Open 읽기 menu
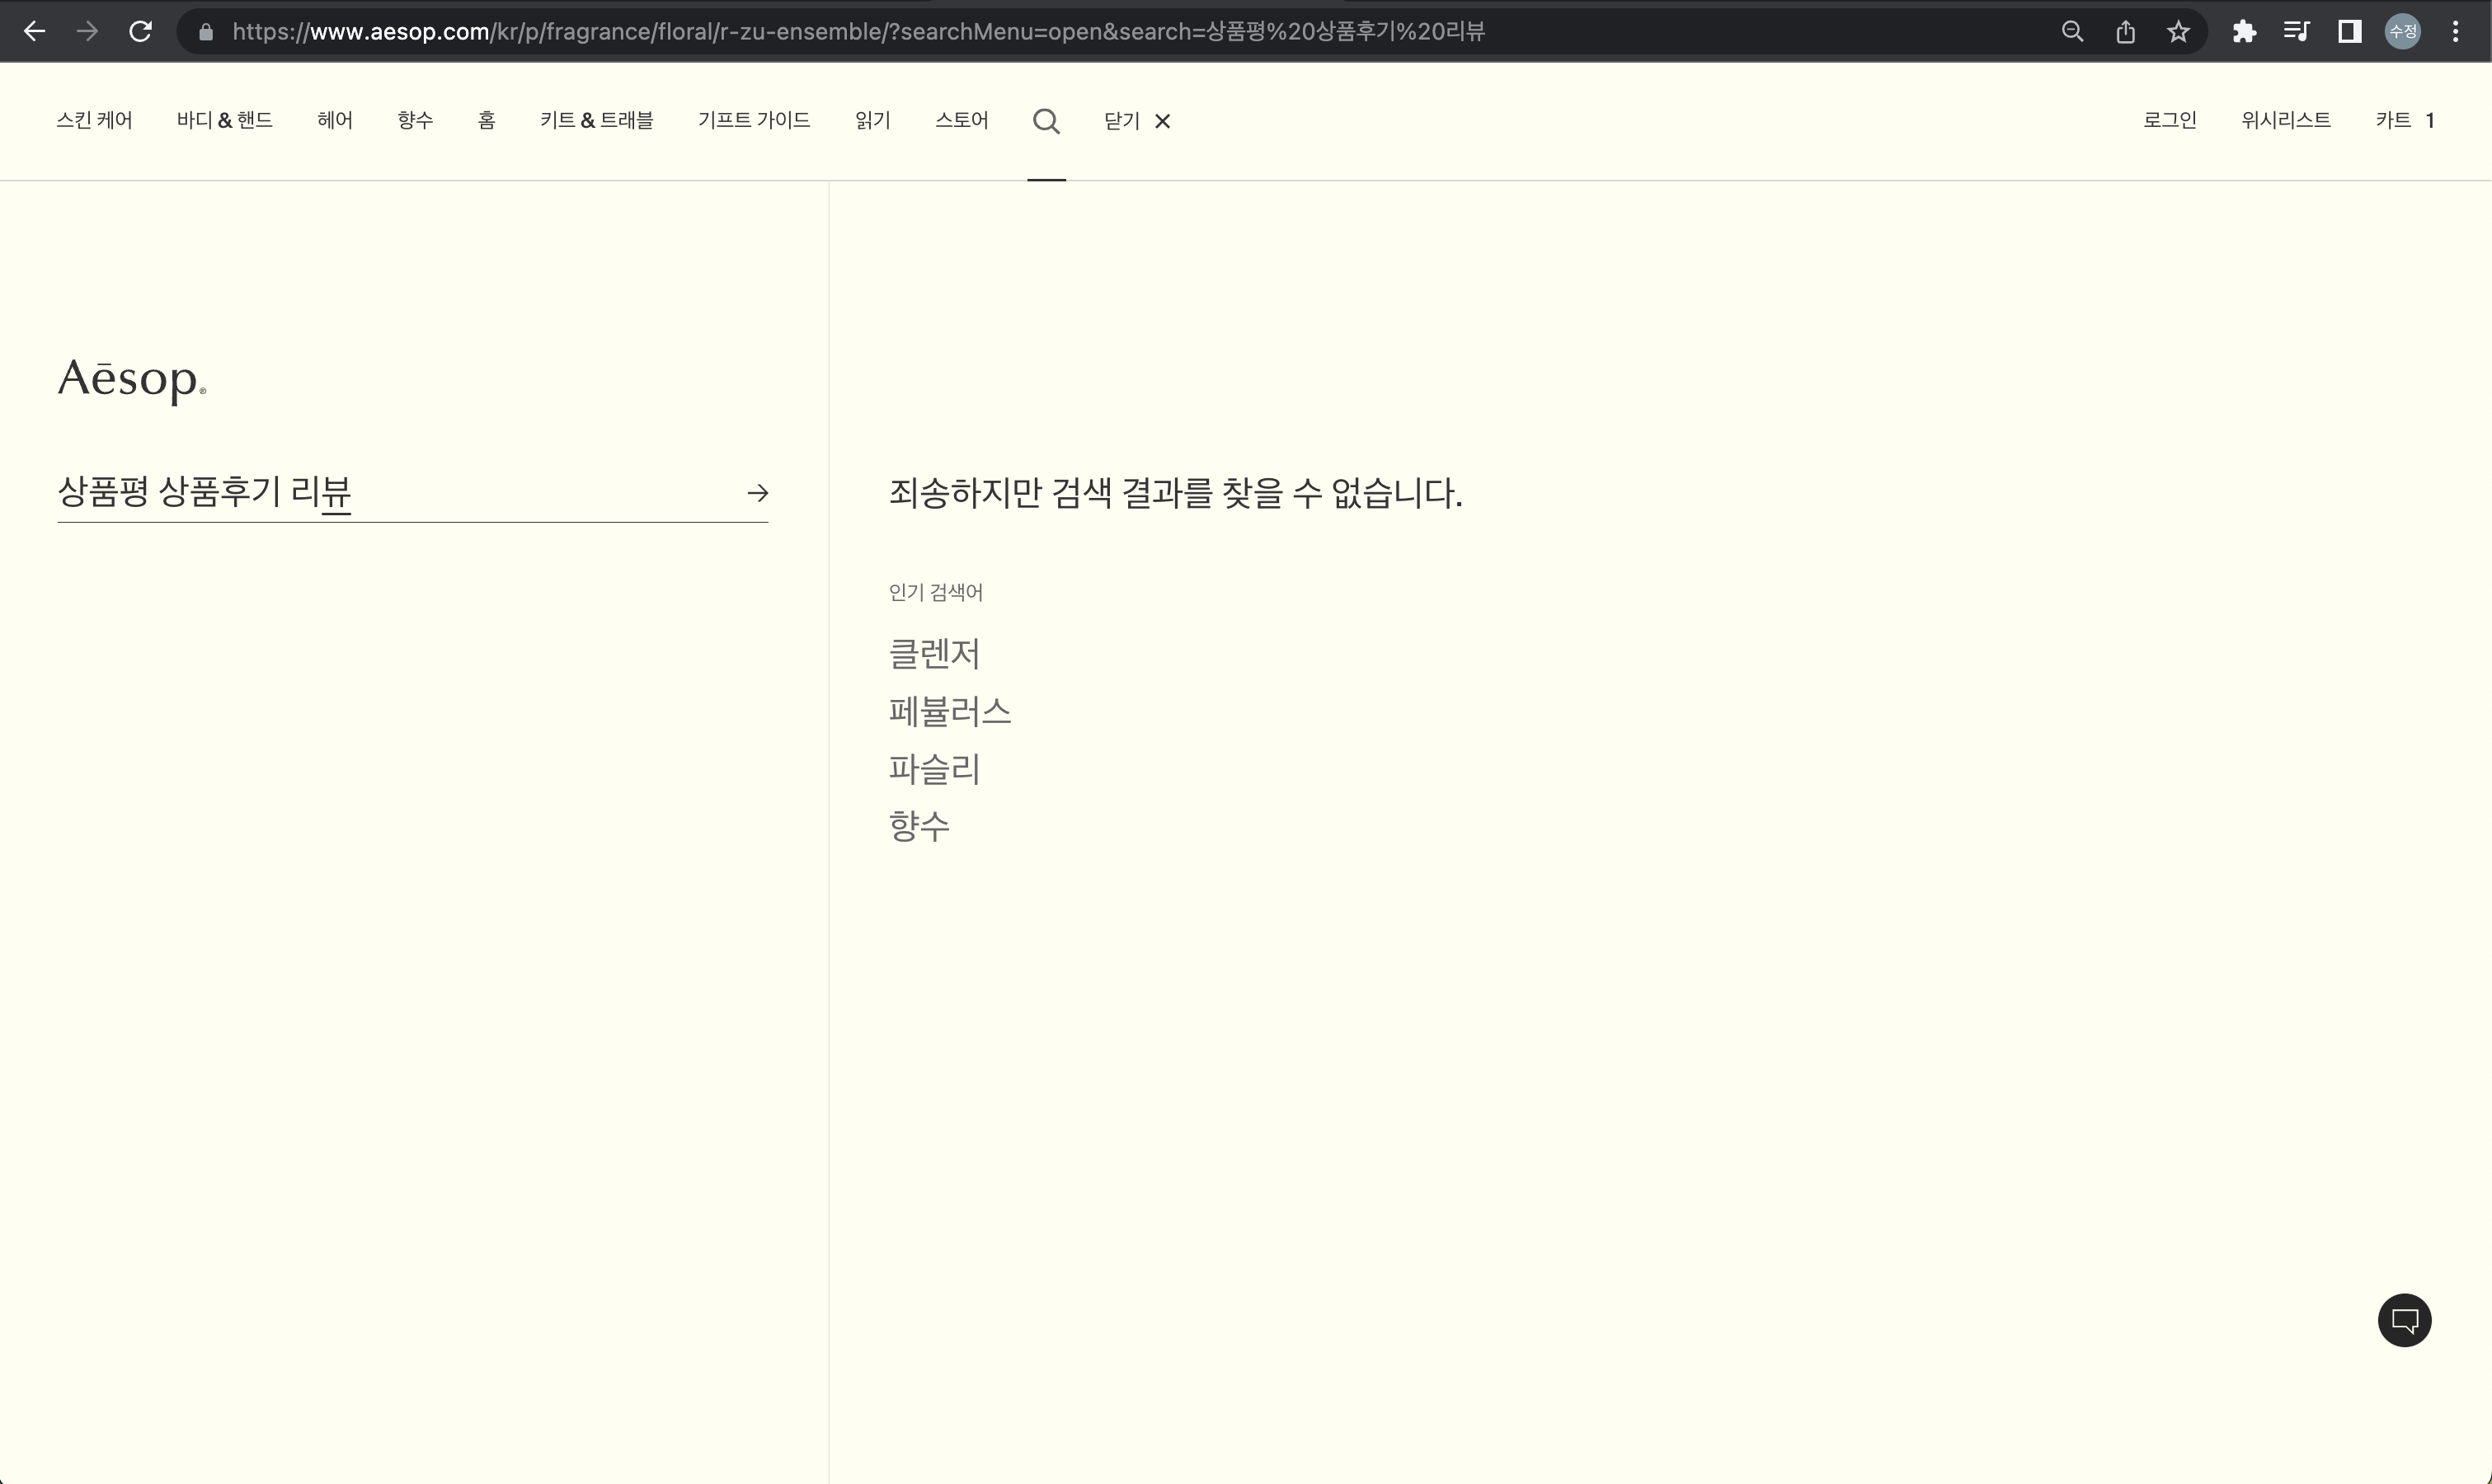This screenshot has width=2492, height=1484. (x=873, y=120)
